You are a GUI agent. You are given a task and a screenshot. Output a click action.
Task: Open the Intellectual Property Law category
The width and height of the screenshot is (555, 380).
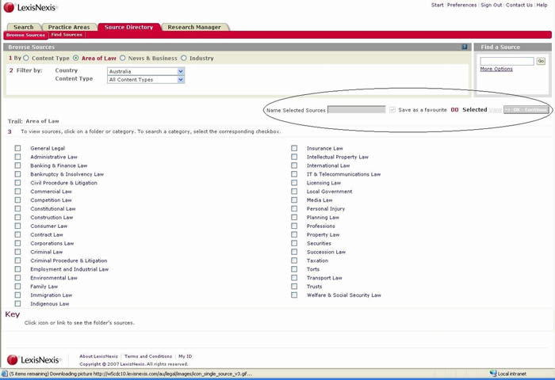338,157
